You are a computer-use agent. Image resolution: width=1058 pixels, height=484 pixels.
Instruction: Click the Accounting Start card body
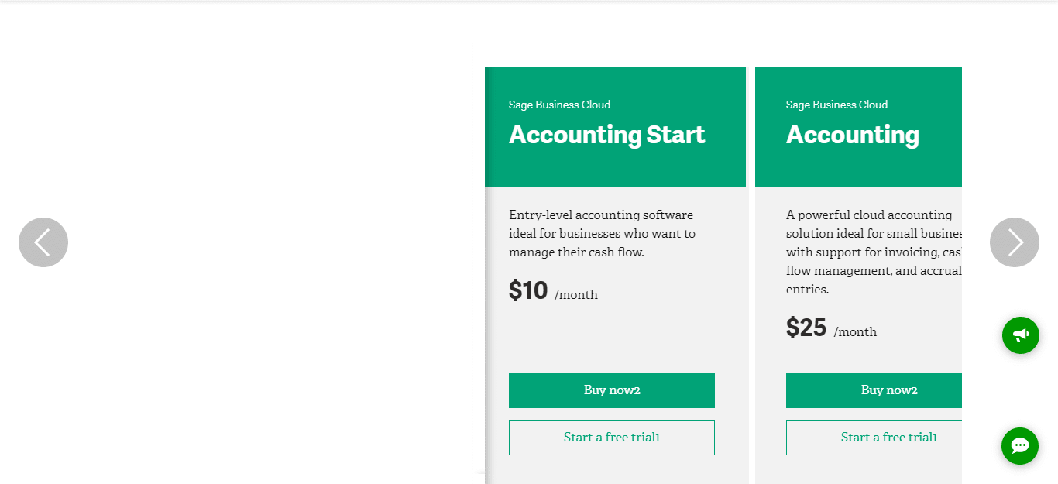(617, 335)
